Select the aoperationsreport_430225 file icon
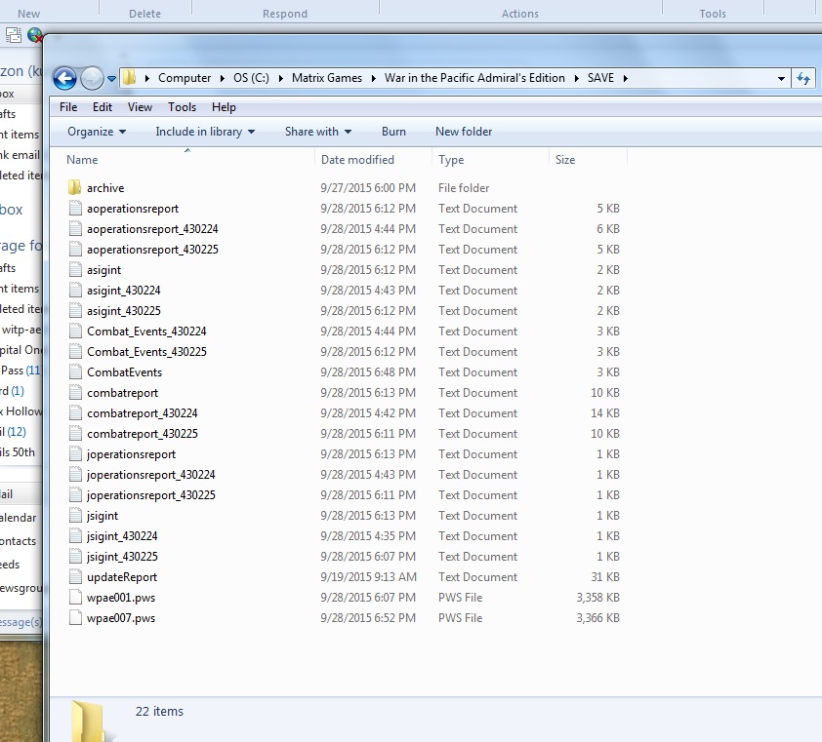Screen dimensions: 822x742 (75, 250)
